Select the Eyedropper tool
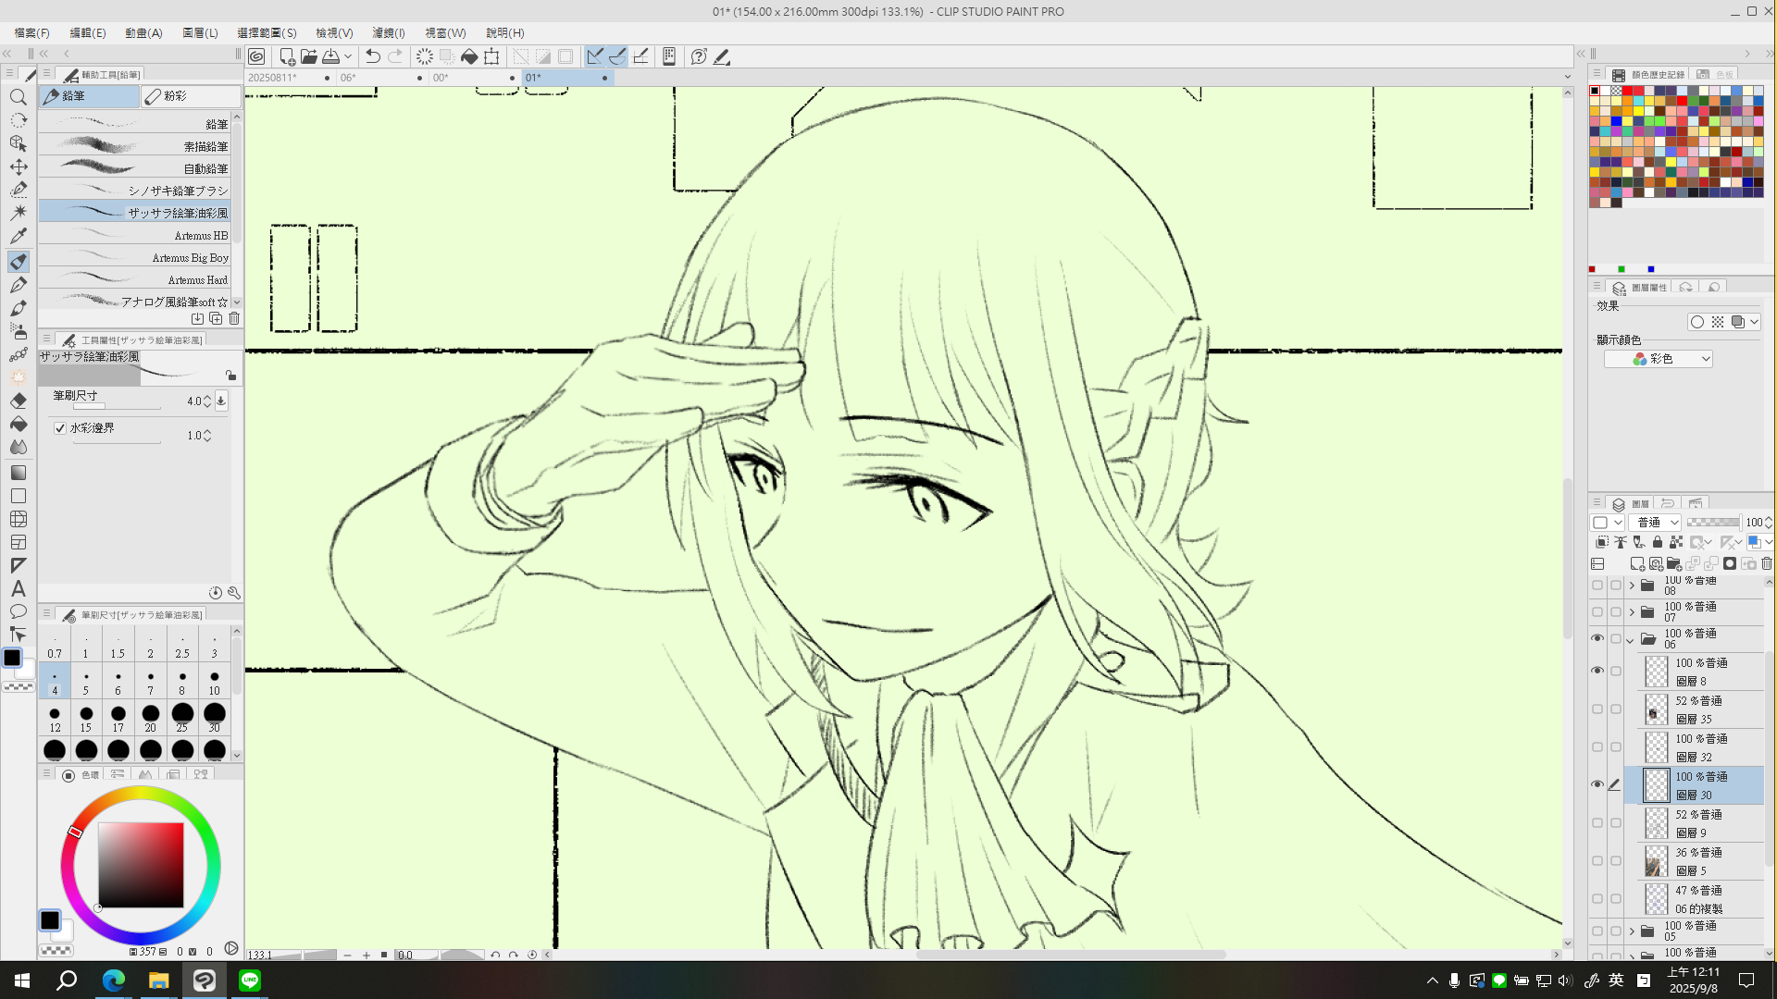The height and width of the screenshot is (999, 1777). pos(19,236)
